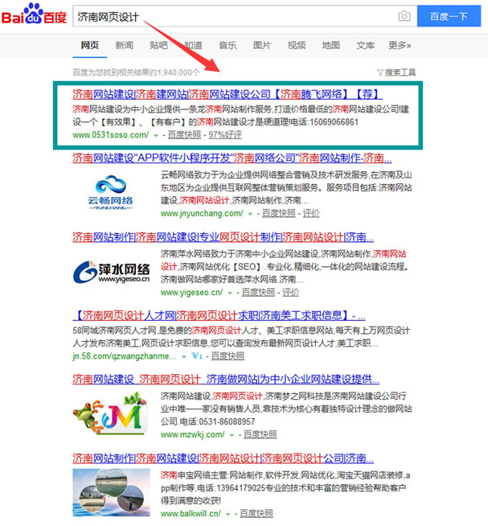Select the 网页 tab
488x526 pixels.
[x=89, y=45]
